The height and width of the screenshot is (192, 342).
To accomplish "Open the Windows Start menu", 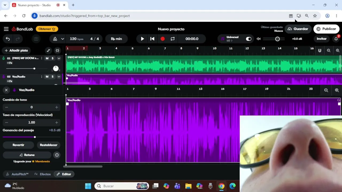I will pos(88,186).
